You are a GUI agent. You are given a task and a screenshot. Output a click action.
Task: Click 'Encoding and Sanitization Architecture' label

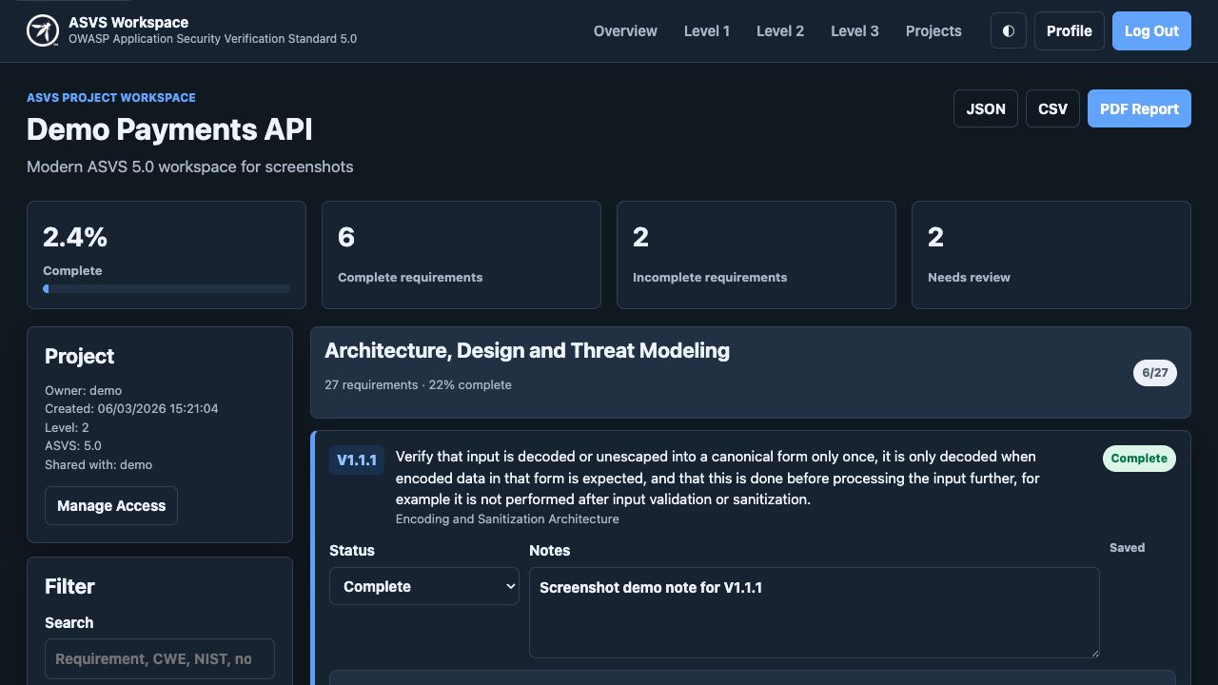[x=507, y=519]
